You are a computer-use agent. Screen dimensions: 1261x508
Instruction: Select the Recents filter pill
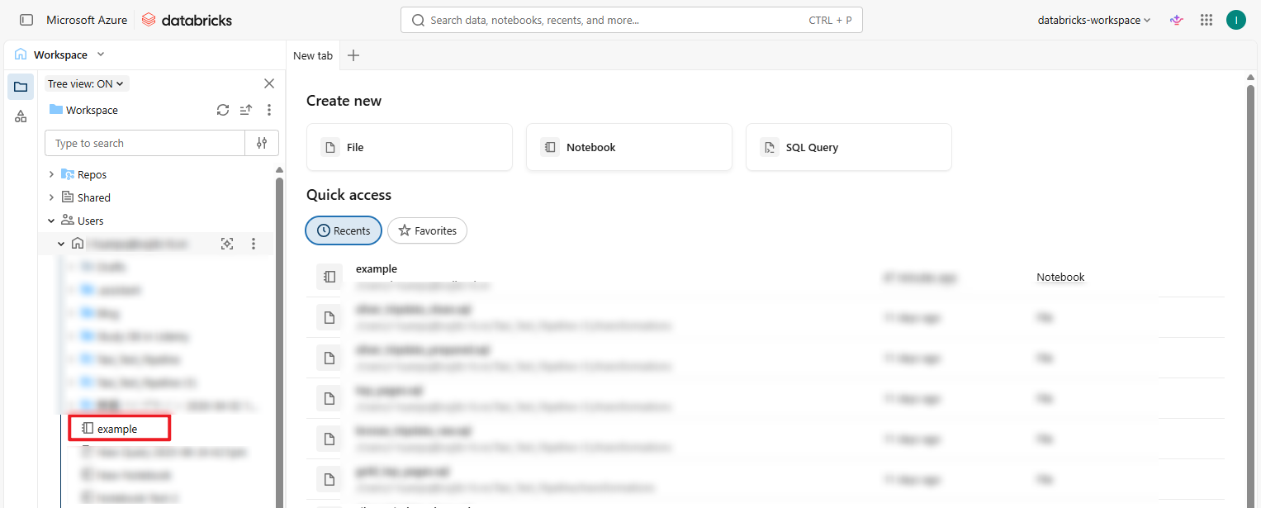[344, 230]
